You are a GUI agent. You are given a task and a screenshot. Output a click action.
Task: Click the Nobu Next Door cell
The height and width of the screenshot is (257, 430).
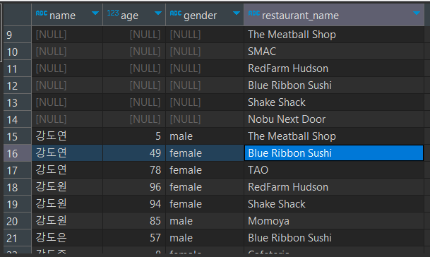point(334,119)
